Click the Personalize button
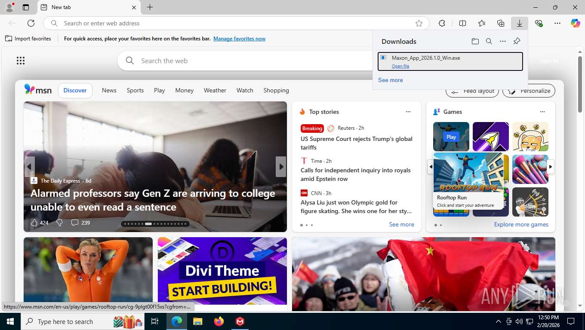Screen dimensions: 585x330 point(529,91)
